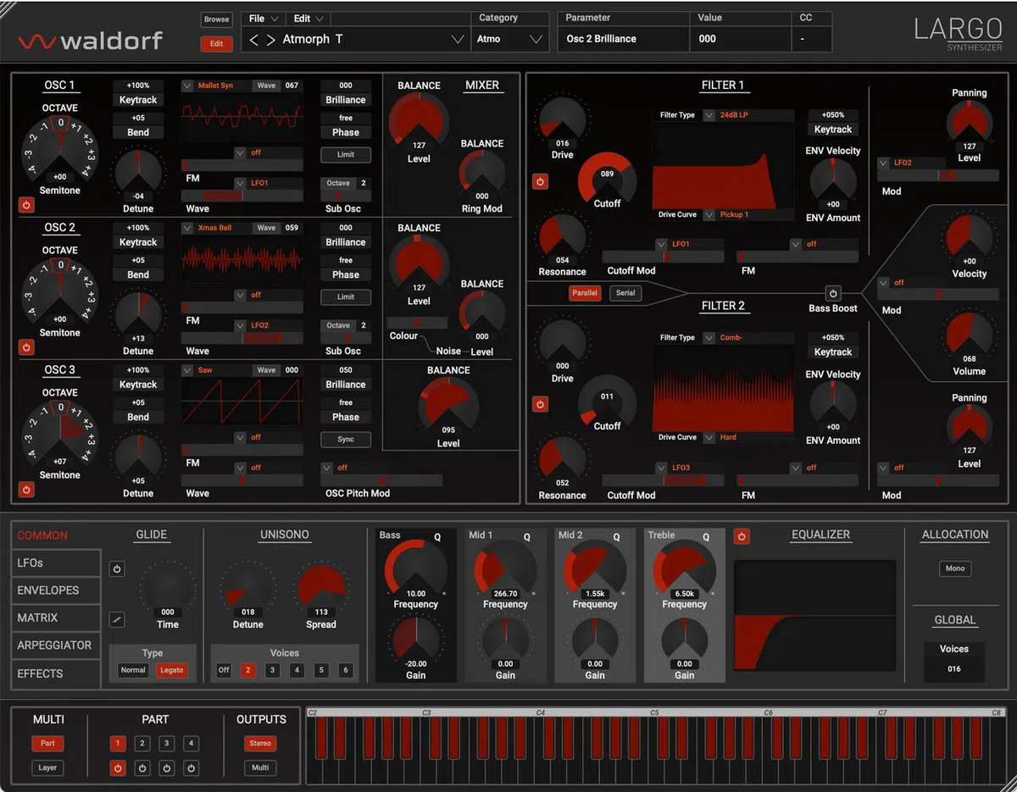The height and width of the screenshot is (792, 1017).
Task: Set glide type to Normal
Action: click(x=133, y=670)
